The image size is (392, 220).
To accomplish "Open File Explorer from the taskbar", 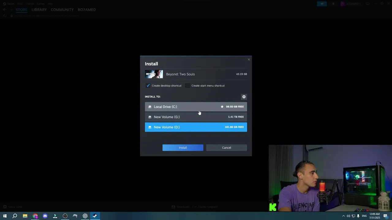I will tap(25, 216).
